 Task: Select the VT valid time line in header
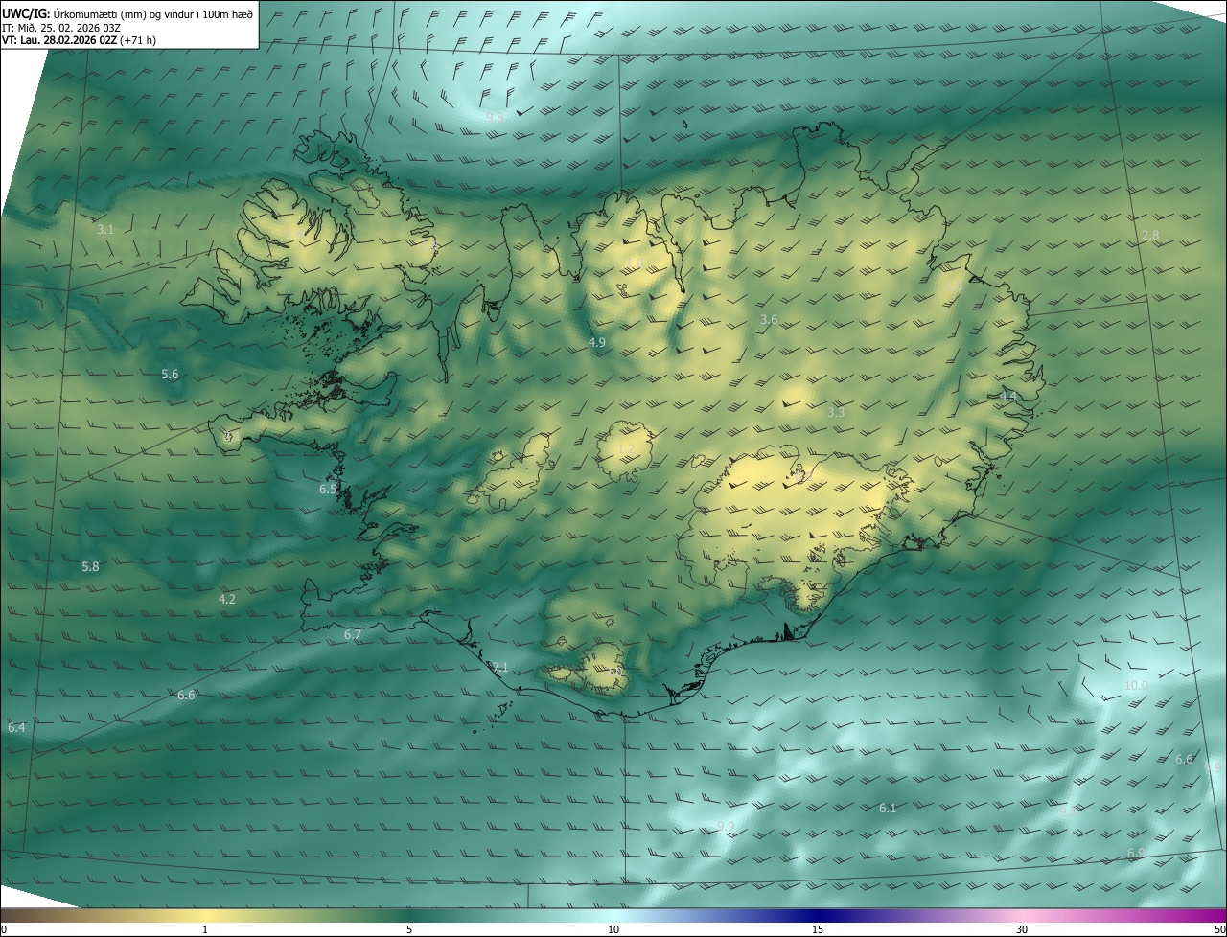click(79, 40)
